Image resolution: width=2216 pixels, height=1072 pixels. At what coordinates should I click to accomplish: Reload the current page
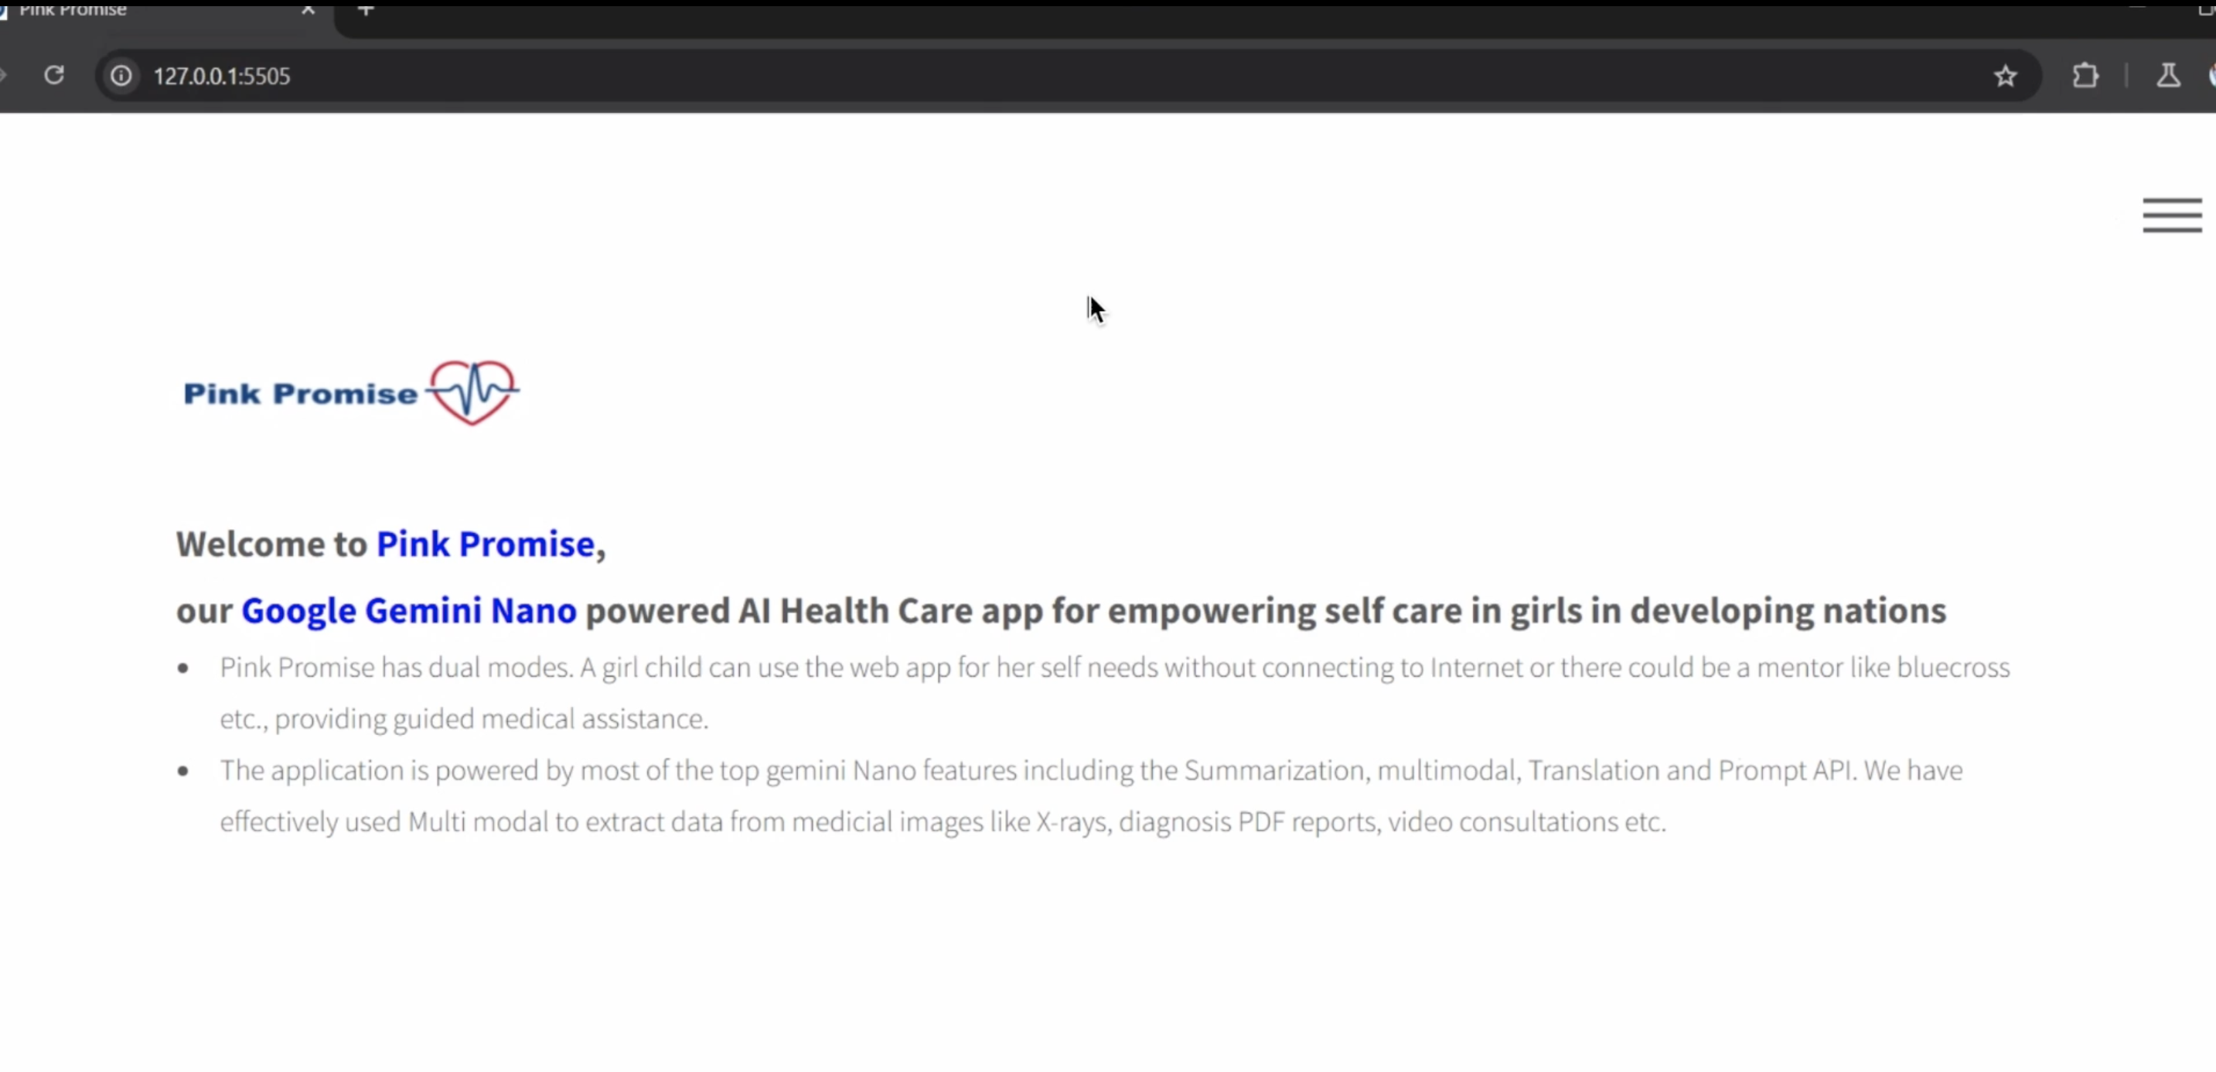tap(54, 76)
